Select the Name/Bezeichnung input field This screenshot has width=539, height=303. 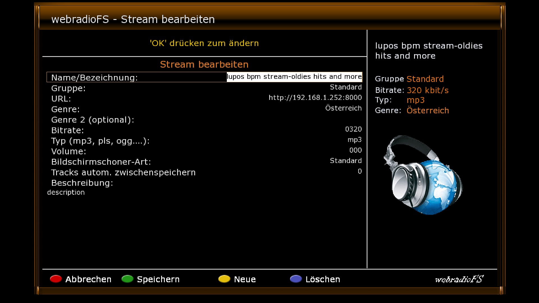294,77
